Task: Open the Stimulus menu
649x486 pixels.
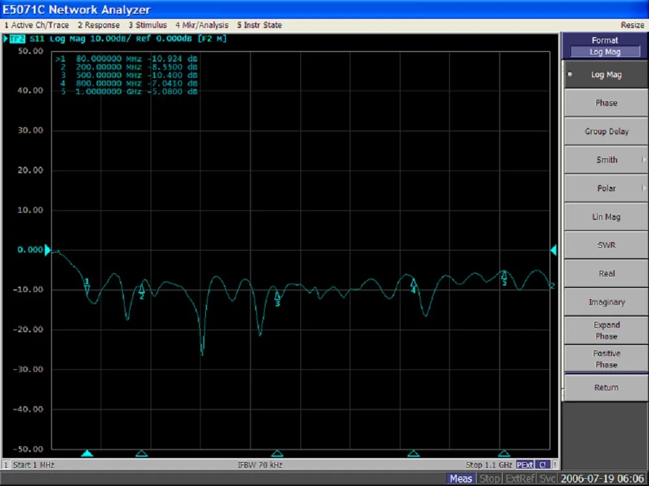Action: click(147, 25)
